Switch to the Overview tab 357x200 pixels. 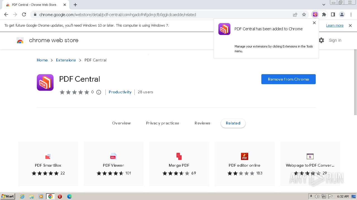coord(121,123)
